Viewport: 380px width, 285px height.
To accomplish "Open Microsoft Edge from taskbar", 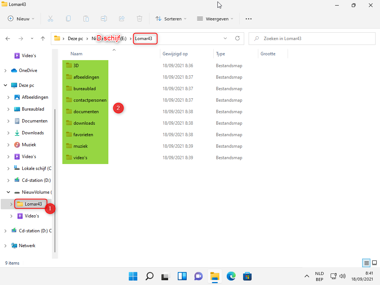I will tap(231, 276).
